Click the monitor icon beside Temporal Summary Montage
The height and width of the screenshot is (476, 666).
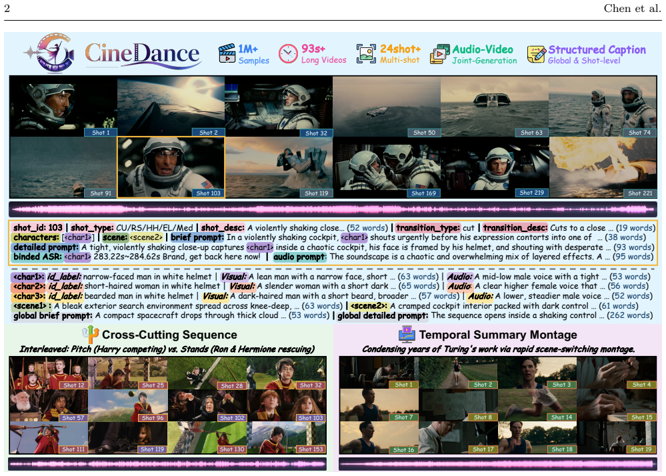[x=407, y=335]
